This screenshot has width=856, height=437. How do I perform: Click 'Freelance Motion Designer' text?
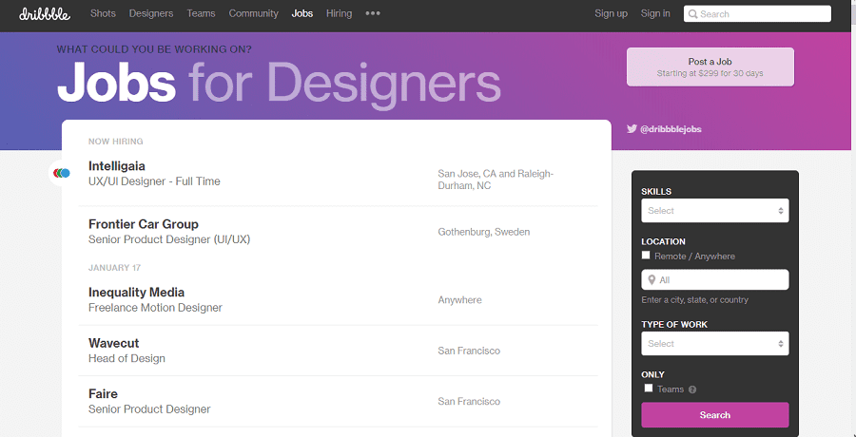(x=156, y=308)
